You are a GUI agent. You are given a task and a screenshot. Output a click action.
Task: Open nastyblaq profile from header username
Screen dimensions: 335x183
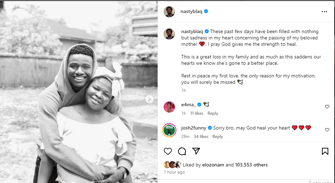coord(192,11)
